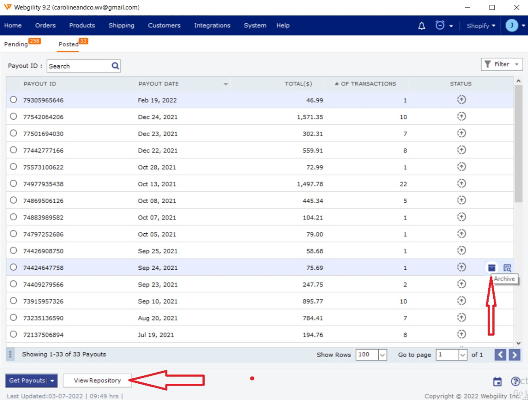Select radio button for payout 74977935438
528x400 pixels.
14,184
